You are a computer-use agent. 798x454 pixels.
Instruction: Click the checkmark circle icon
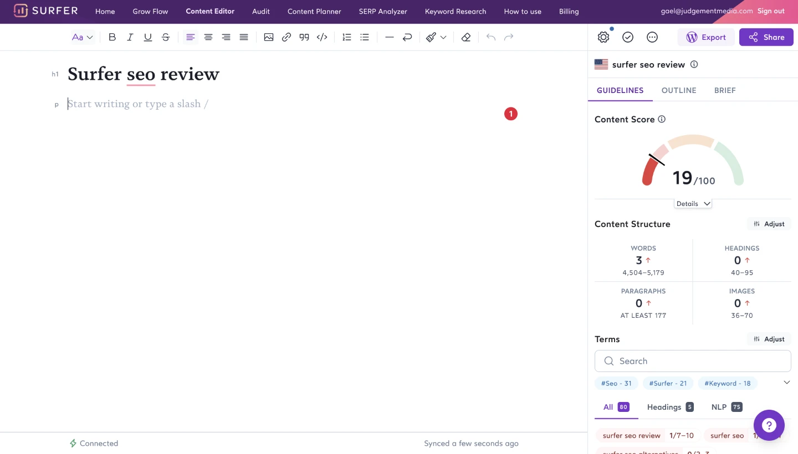[x=628, y=37]
